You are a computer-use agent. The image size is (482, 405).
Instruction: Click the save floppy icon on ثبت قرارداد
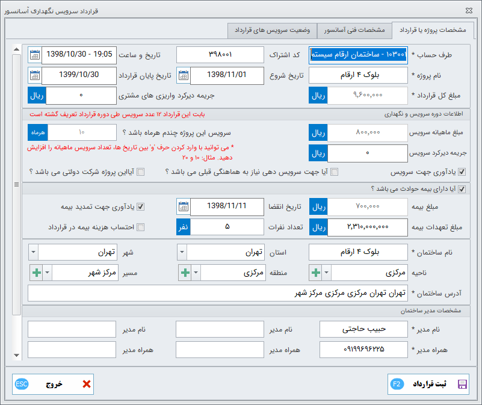pyautogui.click(x=462, y=384)
